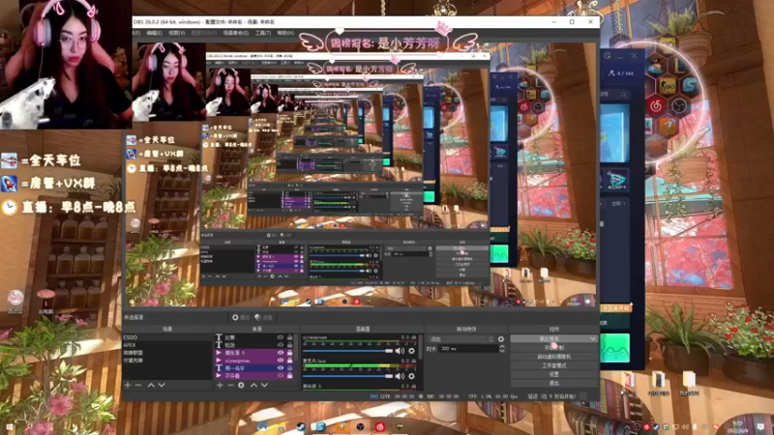Image resolution: width=774 pixels, height=435 pixels.
Task: Open the 工具(T) menu
Action: click(262, 33)
